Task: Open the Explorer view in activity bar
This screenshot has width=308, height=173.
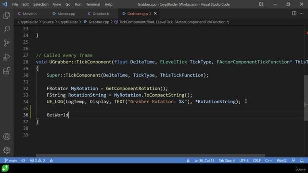Action: [6, 15]
